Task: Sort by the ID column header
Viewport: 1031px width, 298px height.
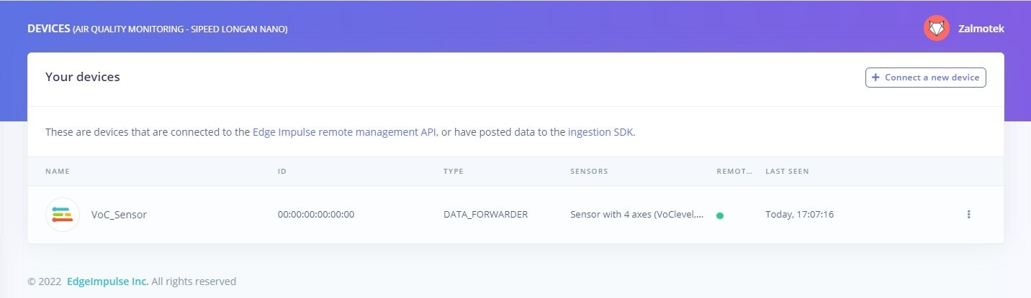Action: pyautogui.click(x=282, y=172)
